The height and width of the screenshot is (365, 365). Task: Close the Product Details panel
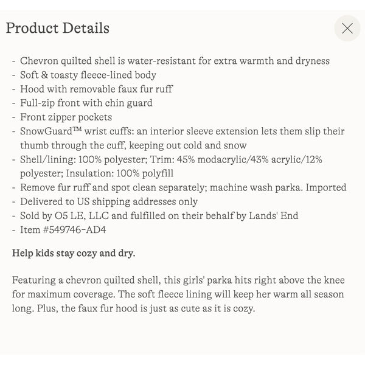coord(347,28)
